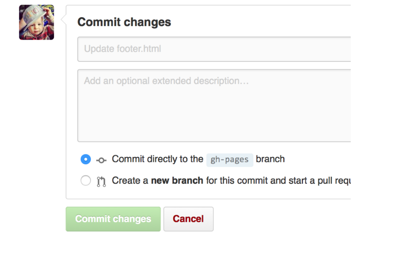Click the "Commit directly to the" label text
Viewport: 411px width, 256px height.
coord(158,159)
